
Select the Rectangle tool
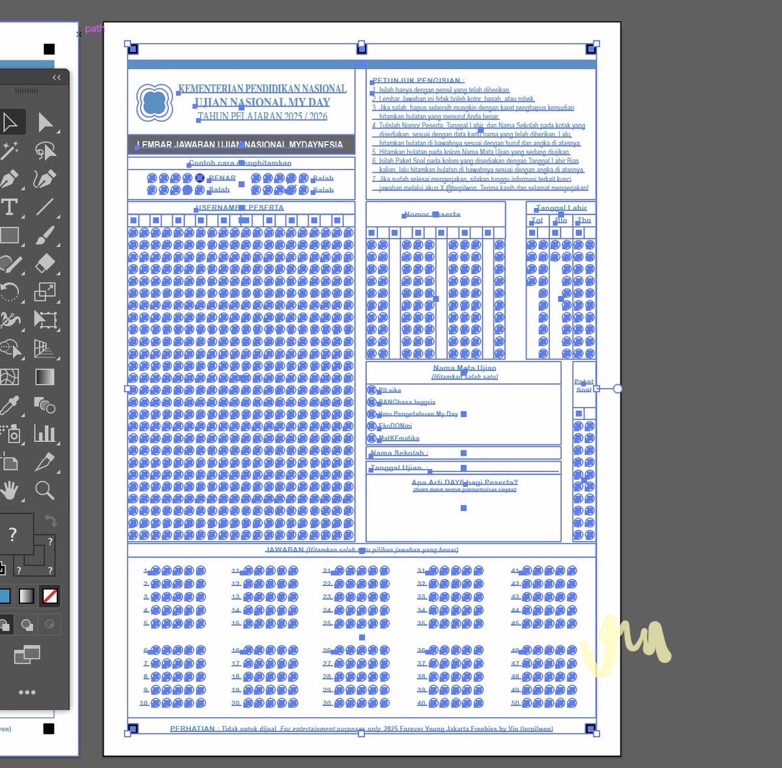[x=9, y=235]
